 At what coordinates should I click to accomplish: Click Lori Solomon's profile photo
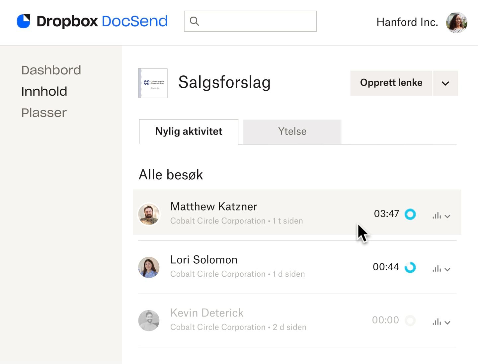click(x=149, y=267)
